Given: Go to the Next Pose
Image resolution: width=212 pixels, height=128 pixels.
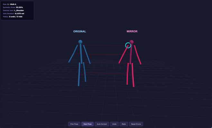Looking at the screenshot, I should click(88, 124).
